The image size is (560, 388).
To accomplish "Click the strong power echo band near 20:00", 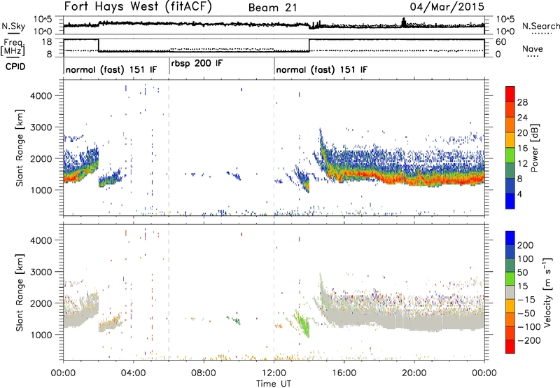I will click(414, 180).
